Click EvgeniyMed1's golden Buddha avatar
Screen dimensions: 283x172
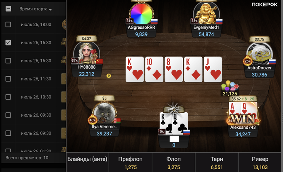pos(206,14)
